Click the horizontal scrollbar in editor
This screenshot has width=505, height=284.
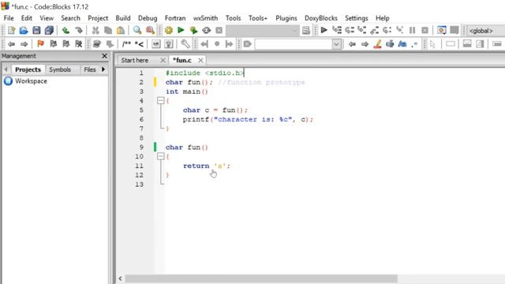[x=261, y=278]
